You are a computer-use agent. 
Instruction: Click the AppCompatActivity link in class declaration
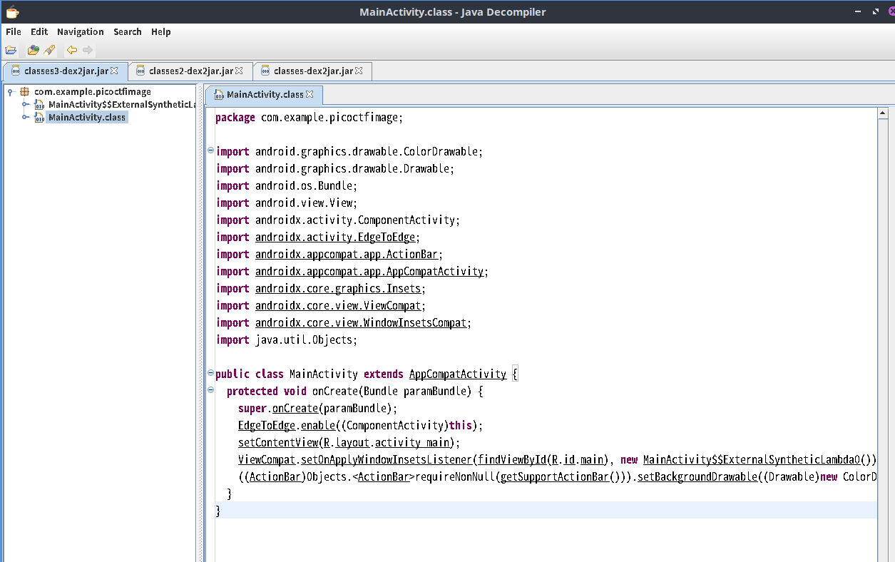[x=457, y=374]
